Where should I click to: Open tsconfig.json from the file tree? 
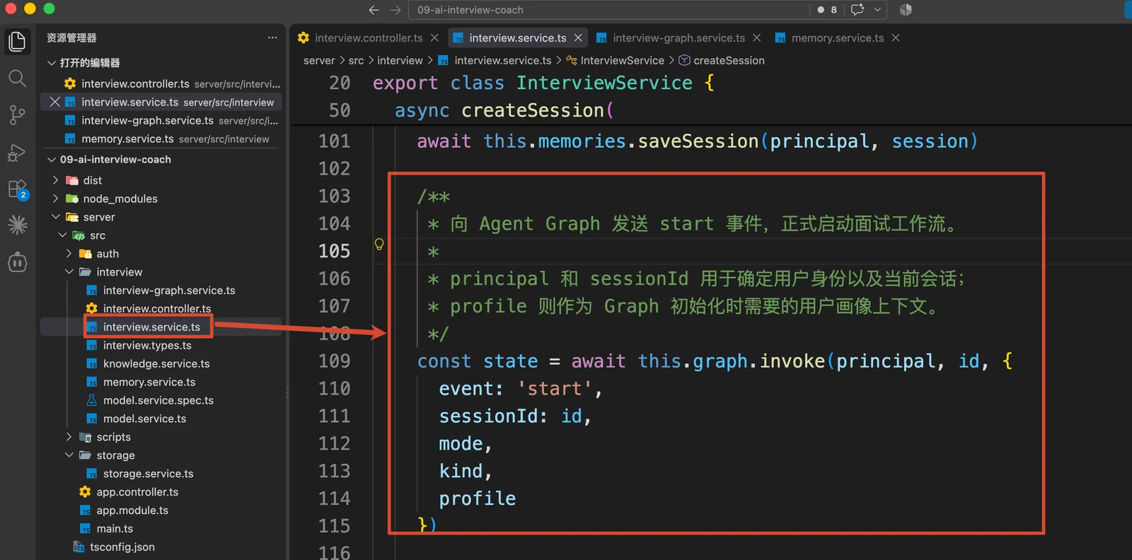point(122,547)
